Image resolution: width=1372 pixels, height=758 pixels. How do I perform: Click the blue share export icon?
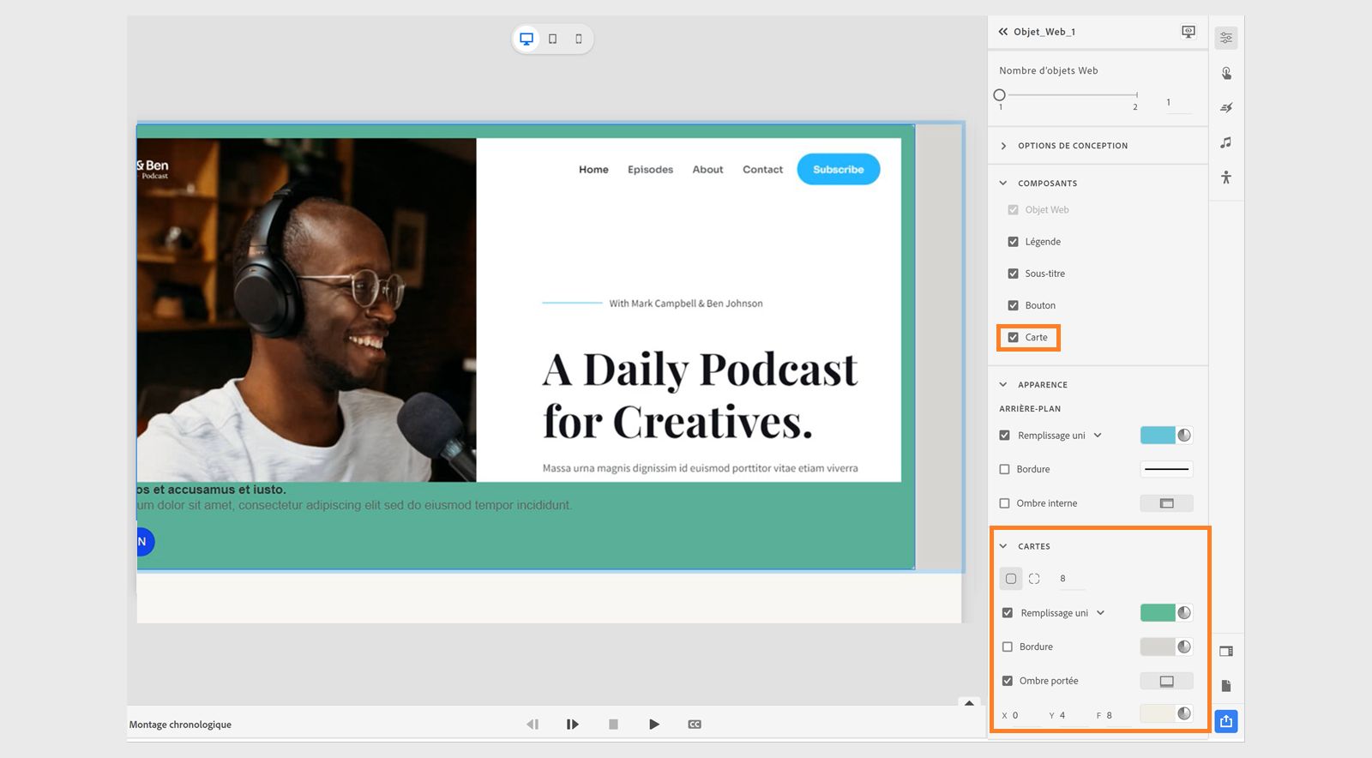[x=1226, y=721]
